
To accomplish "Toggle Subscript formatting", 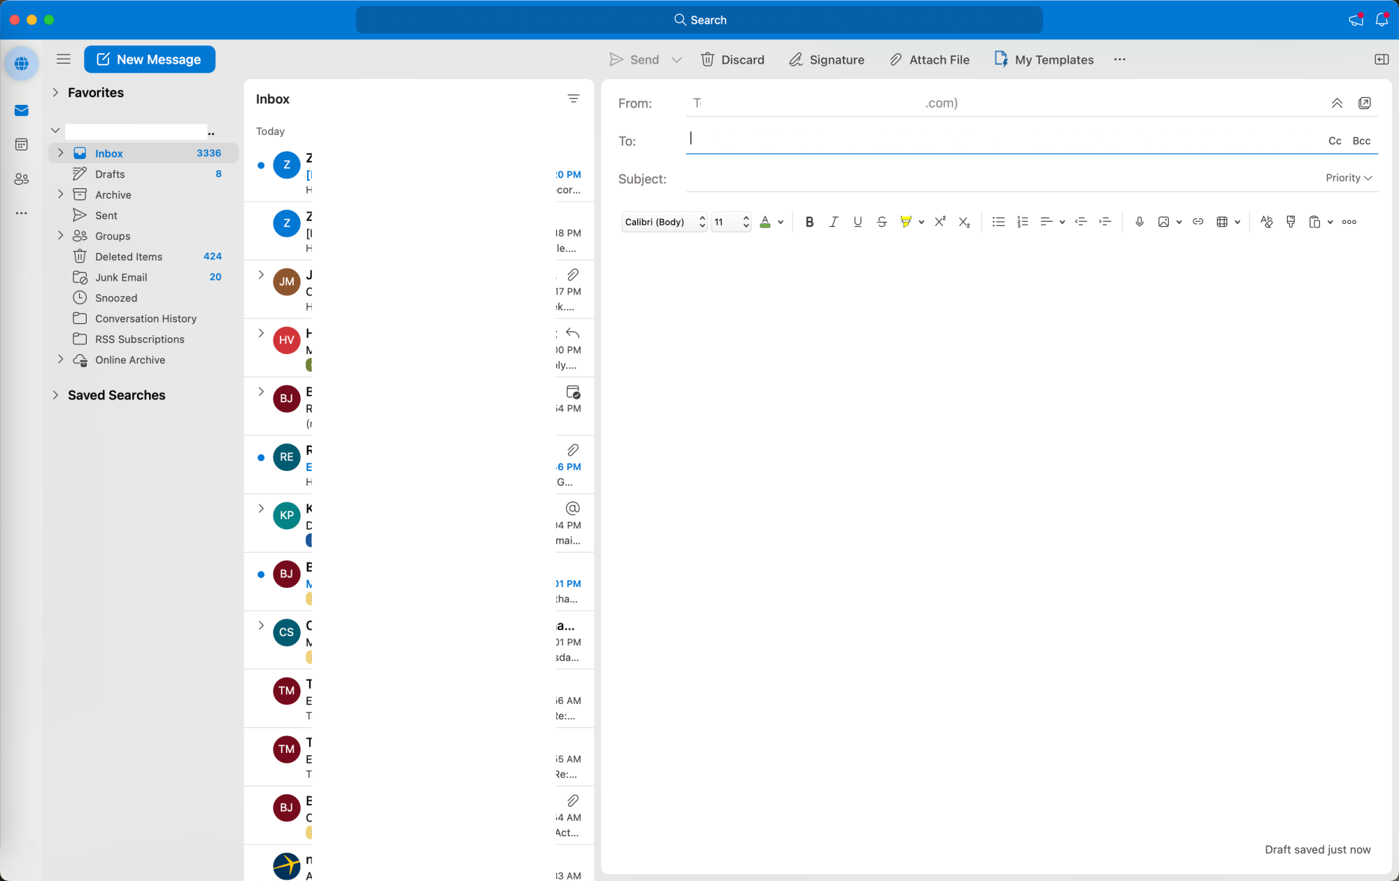I will [x=964, y=222].
